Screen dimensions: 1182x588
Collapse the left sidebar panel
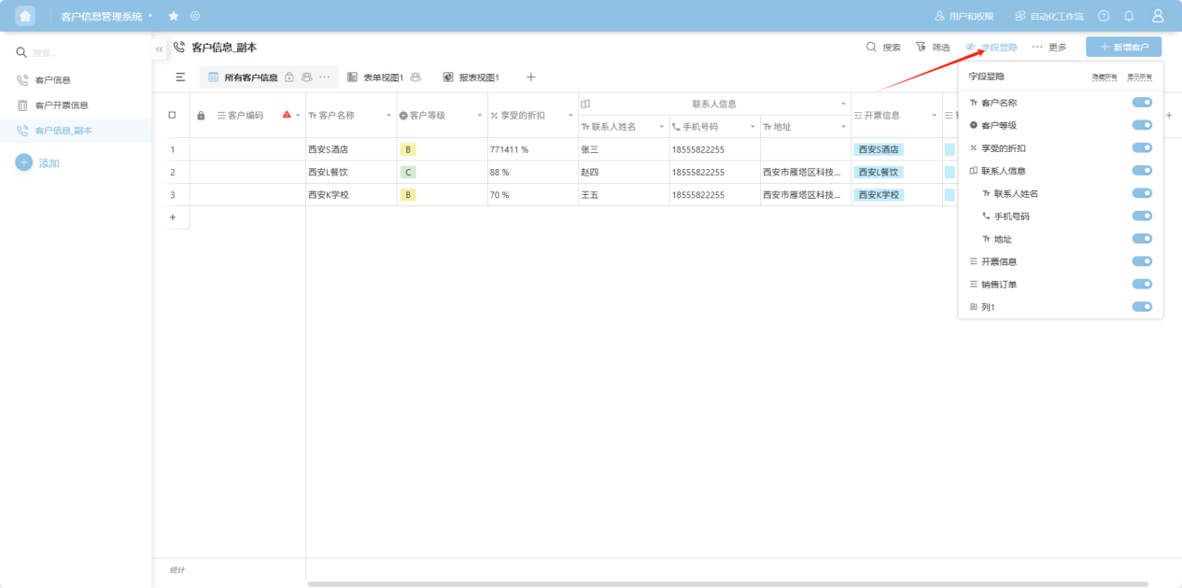click(159, 49)
